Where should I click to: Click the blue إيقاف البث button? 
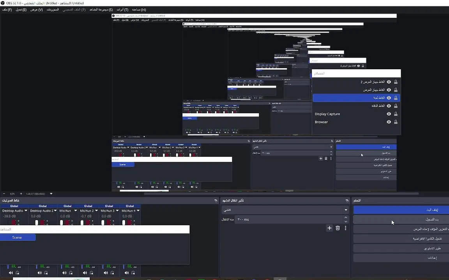point(401,210)
